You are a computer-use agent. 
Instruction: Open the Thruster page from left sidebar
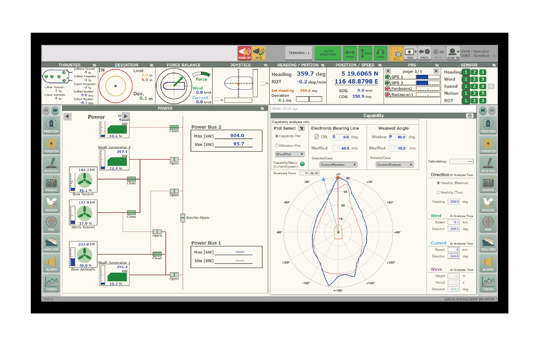click(51, 145)
